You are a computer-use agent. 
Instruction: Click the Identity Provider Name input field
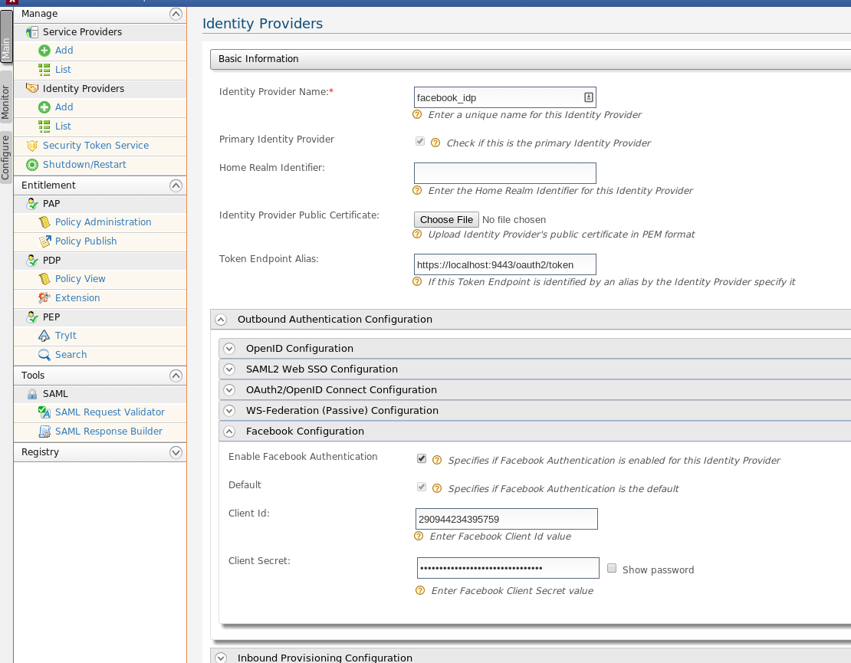504,97
